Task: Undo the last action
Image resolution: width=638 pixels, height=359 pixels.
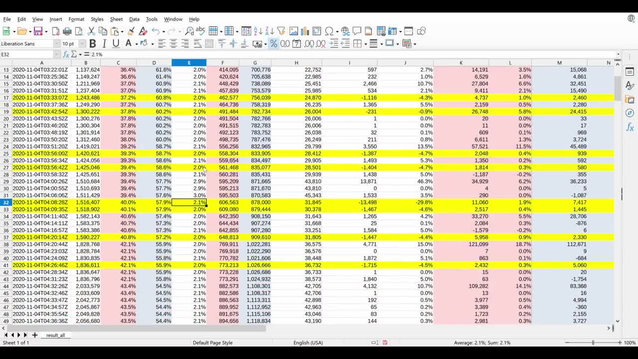Action: [x=156, y=31]
